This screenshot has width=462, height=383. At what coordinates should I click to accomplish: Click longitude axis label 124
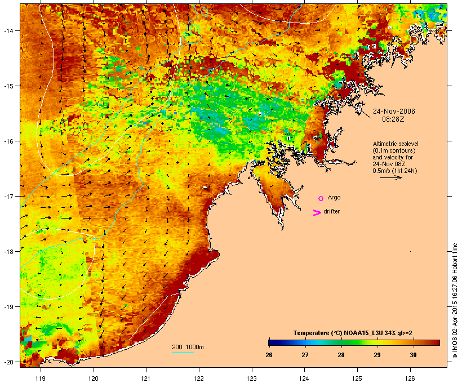coord(304,378)
